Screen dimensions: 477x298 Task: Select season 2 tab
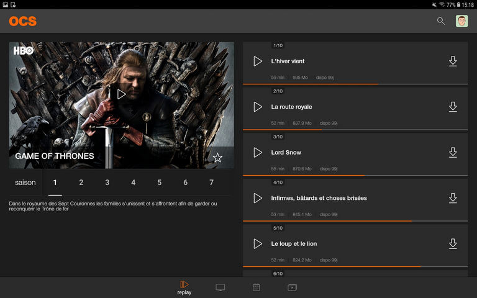click(x=81, y=183)
